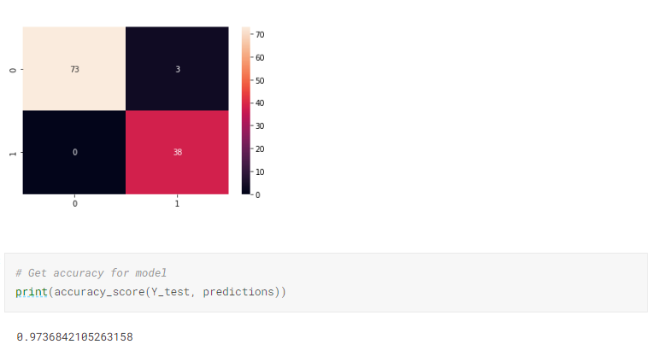The height and width of the screenshot is (362, 664).
Task: Click the accuracy output 0.9736842105263158
Action: (x=75, y=337)
